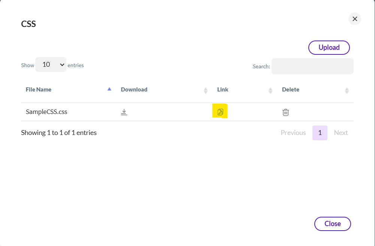Select page 1 in pagination
Viewport: 375px width, 246px height.
[320, 133]
